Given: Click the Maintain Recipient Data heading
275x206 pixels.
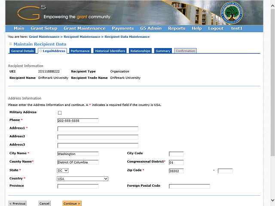Looking at the screenshot, I should click(x=40, y=44).
